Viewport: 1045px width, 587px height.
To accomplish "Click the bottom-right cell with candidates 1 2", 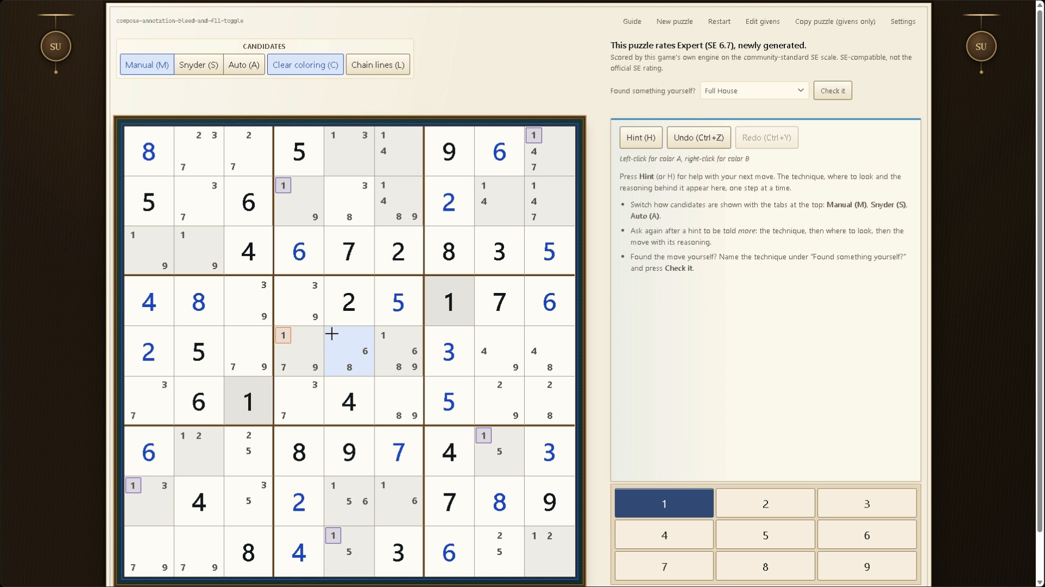I will (x=549, y=551).
